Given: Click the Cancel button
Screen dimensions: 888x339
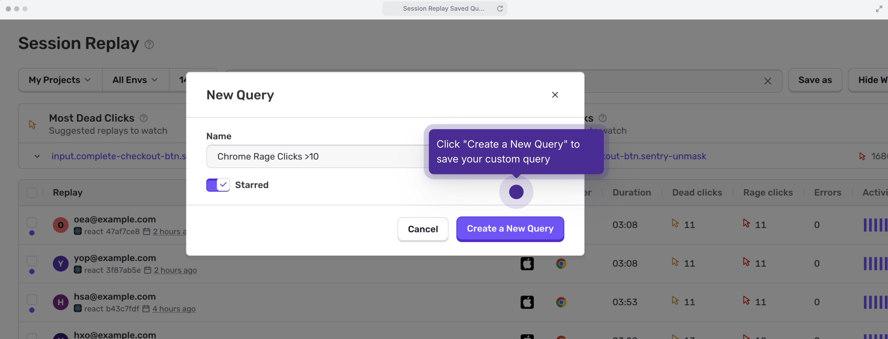Looking at the screenshot, I should coord(423,229).
